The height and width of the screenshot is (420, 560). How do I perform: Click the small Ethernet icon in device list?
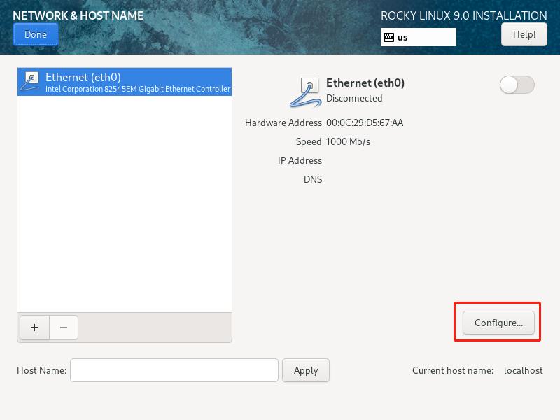coord(30,81)
